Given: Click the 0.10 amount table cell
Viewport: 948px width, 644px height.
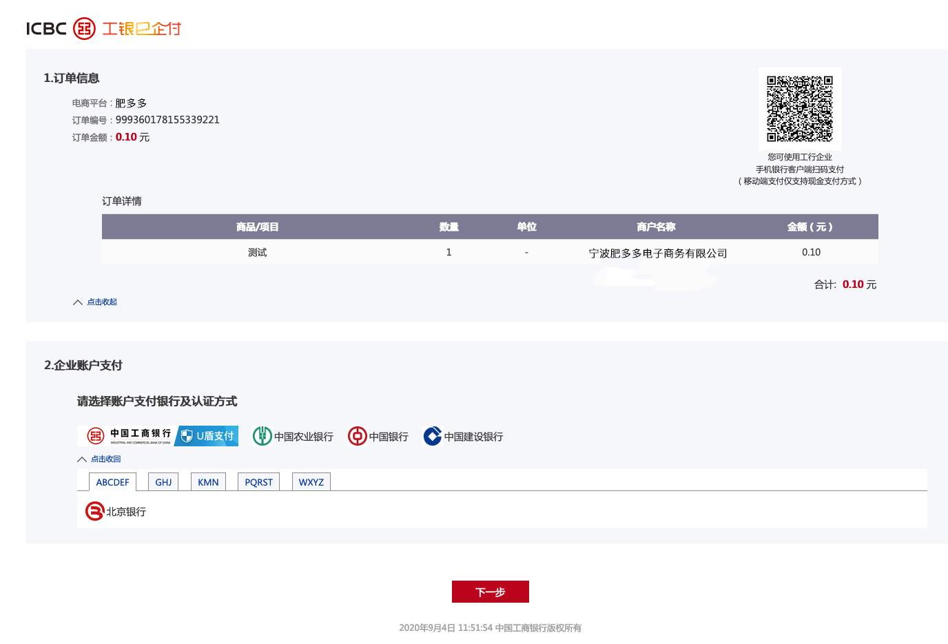Looking at the screenshot, I should (x=811, y=252).
